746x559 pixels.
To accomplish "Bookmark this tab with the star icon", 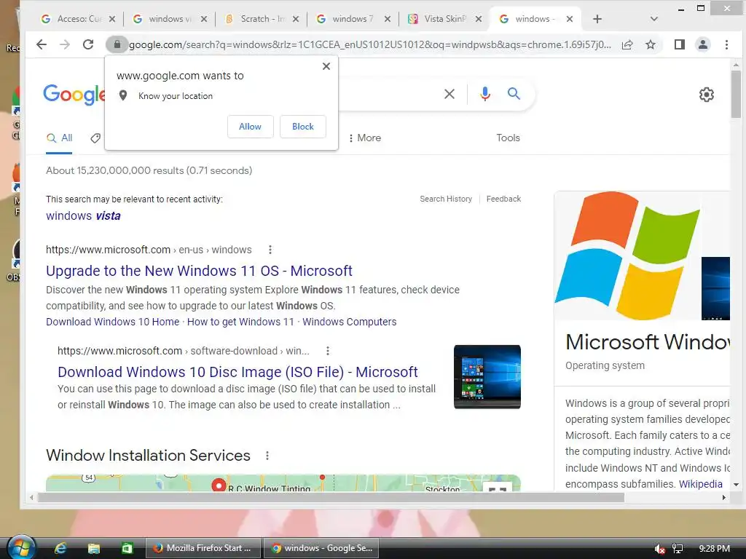I will coord(651,44).
